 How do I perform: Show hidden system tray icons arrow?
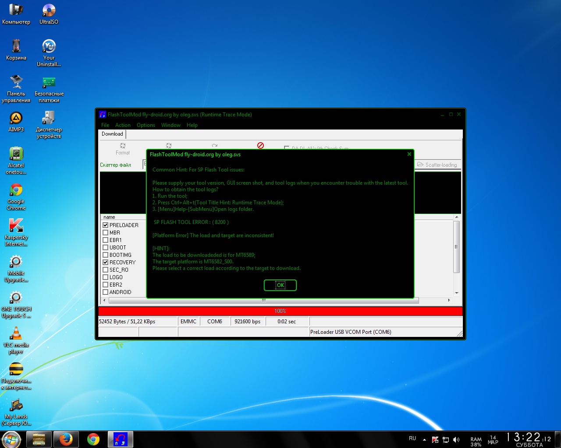[x=424, y=439]
